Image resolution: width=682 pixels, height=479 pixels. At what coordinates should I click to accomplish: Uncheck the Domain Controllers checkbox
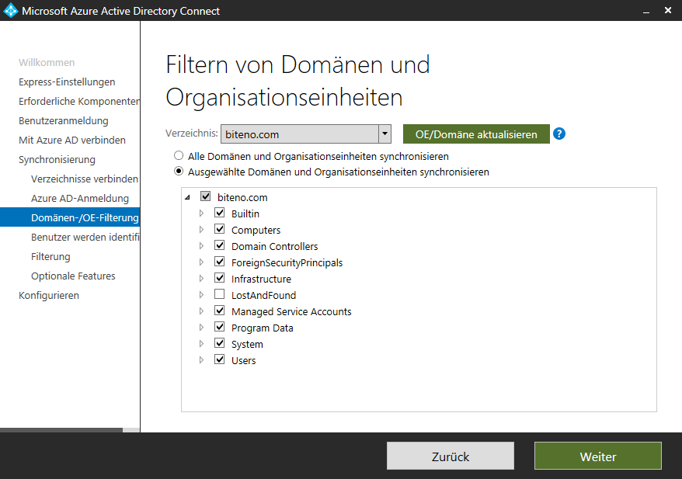(219, 245)
